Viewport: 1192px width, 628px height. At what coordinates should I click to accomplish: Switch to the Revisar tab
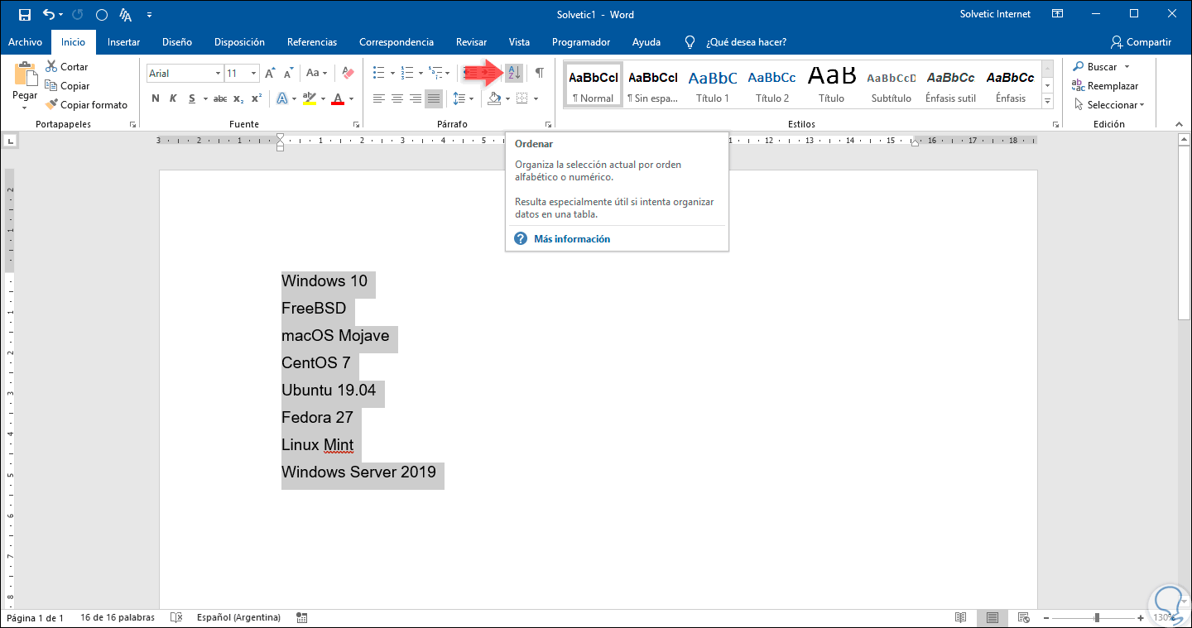pos(471,42)
